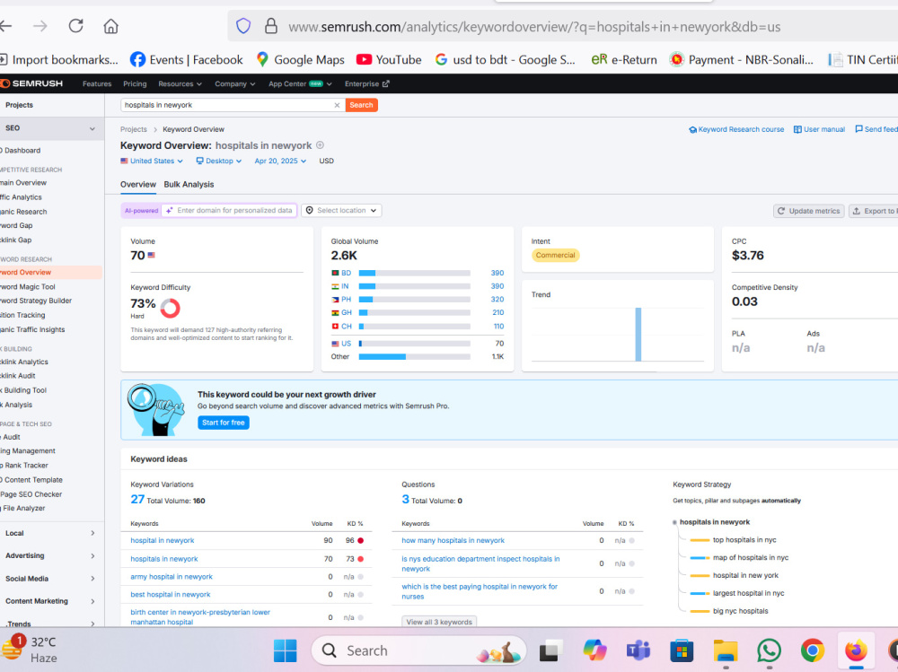Screen dimensions: 898x672
Task: Add keyword to list plus icon
Action: click(x=321, y=145)
